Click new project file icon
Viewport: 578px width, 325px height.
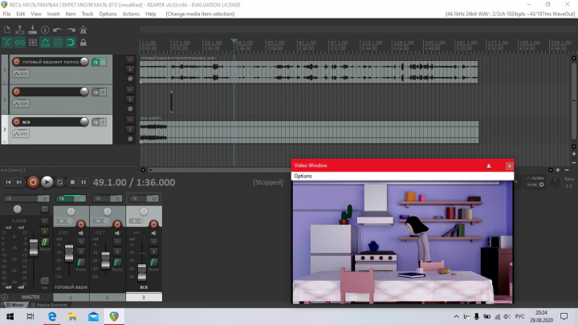(7, 30)
